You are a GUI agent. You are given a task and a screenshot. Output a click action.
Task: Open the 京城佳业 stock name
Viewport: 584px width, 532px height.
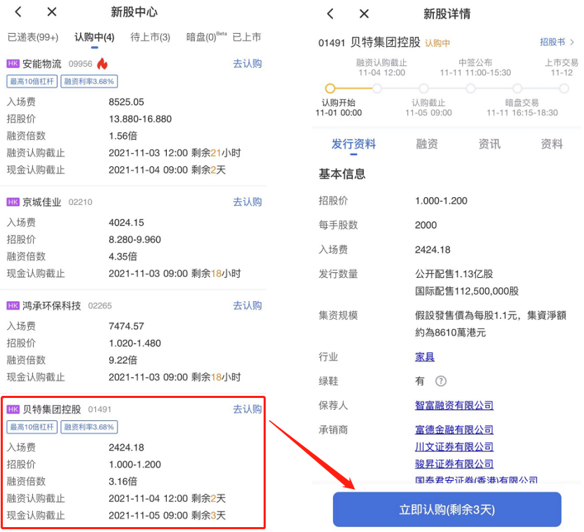42,202
